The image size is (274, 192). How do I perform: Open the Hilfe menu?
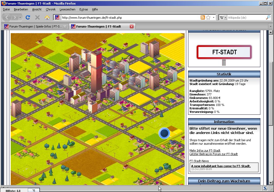coord(95,9)
